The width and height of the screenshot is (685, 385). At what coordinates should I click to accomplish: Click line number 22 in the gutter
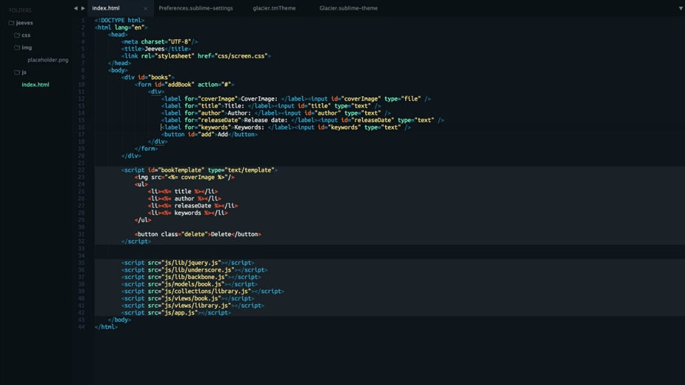point(82,170)
